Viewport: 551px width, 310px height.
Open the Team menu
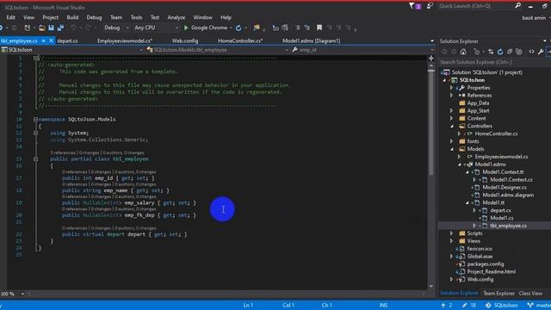(116, 17)
